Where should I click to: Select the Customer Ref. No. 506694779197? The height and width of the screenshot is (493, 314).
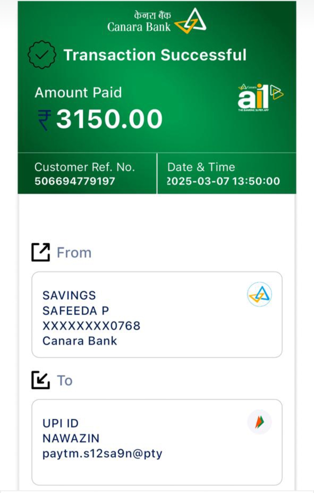tap(75, 181)
